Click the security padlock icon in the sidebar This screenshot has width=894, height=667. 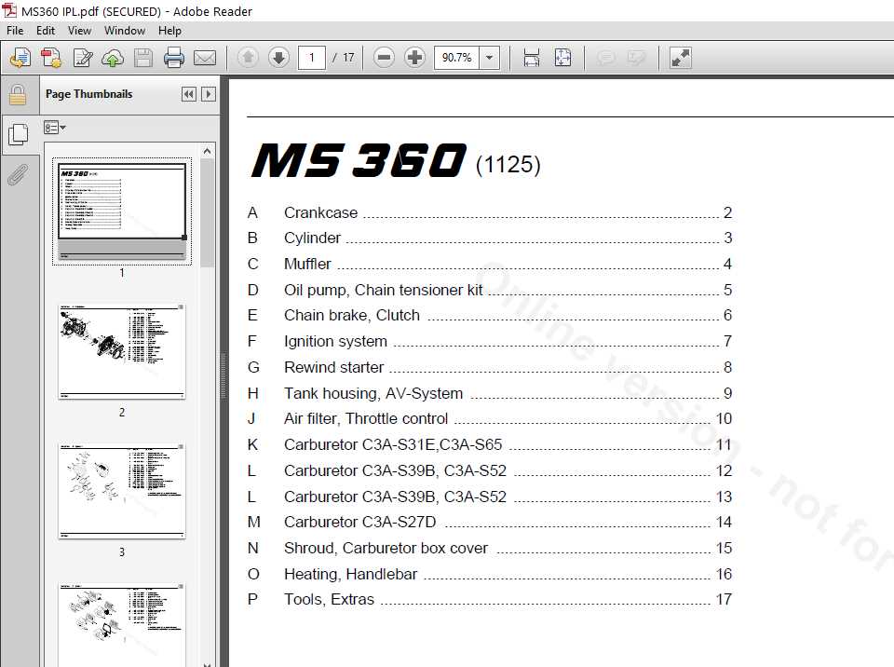[18, 95]
